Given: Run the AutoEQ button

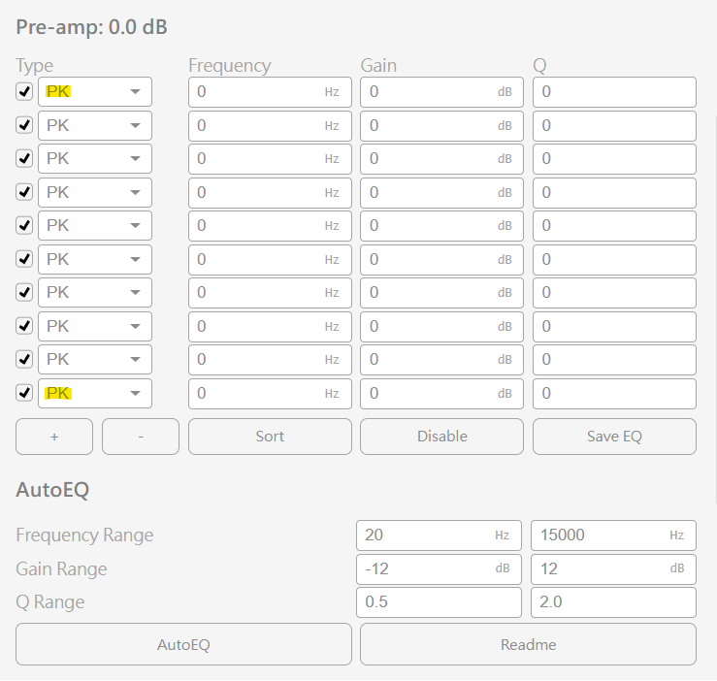Looking at the screenshot, I should pos(183,644).
